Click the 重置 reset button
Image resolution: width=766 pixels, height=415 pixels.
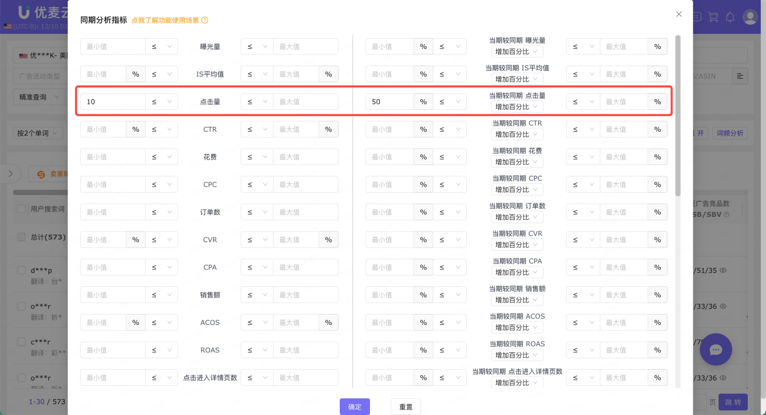click(406, 407)
